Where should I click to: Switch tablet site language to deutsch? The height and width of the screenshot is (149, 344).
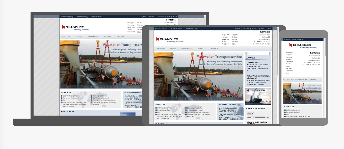246,29
